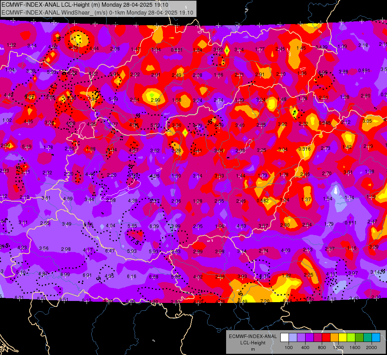Viewport: 387px width, 355px height.
Task: Select the red legend color swatch
Action: [x=326, y=338]
